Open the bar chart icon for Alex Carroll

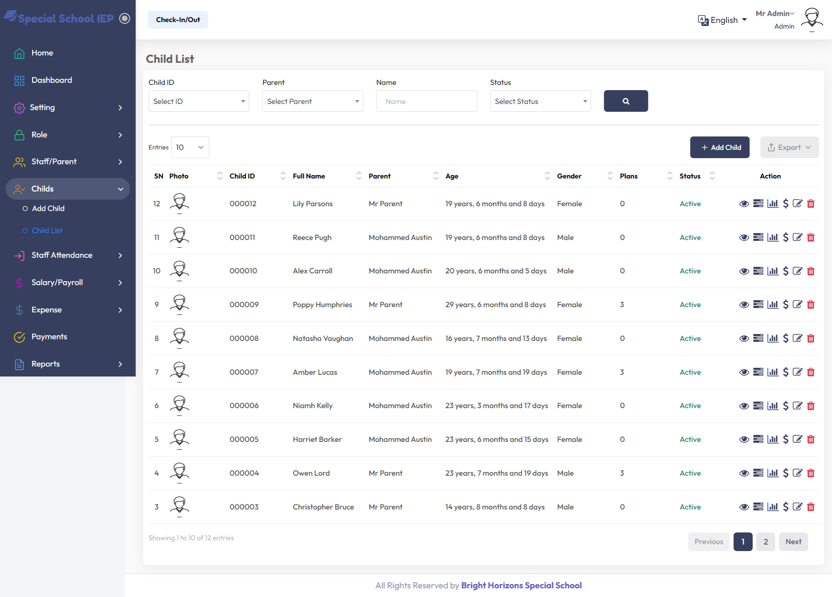pos(773,271)
